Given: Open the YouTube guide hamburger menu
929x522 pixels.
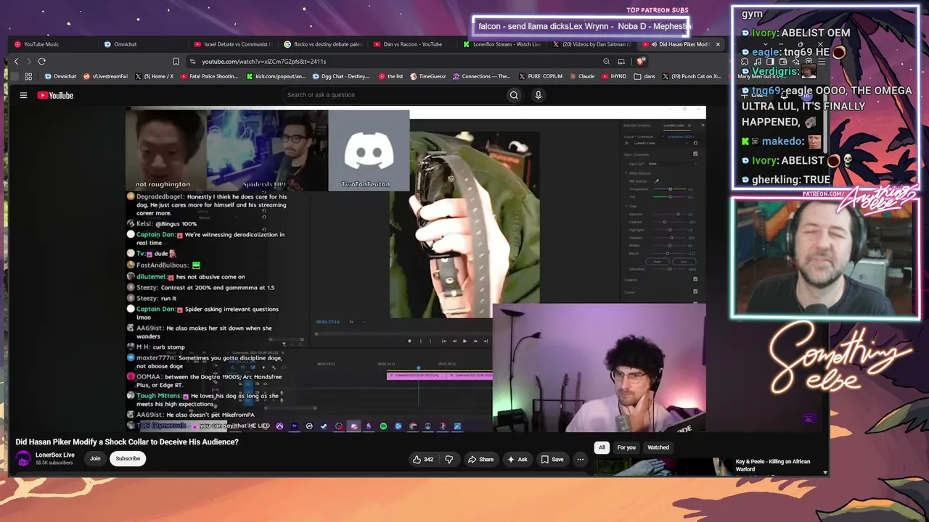Looking at the screenshot, I should tap(23, 95).
